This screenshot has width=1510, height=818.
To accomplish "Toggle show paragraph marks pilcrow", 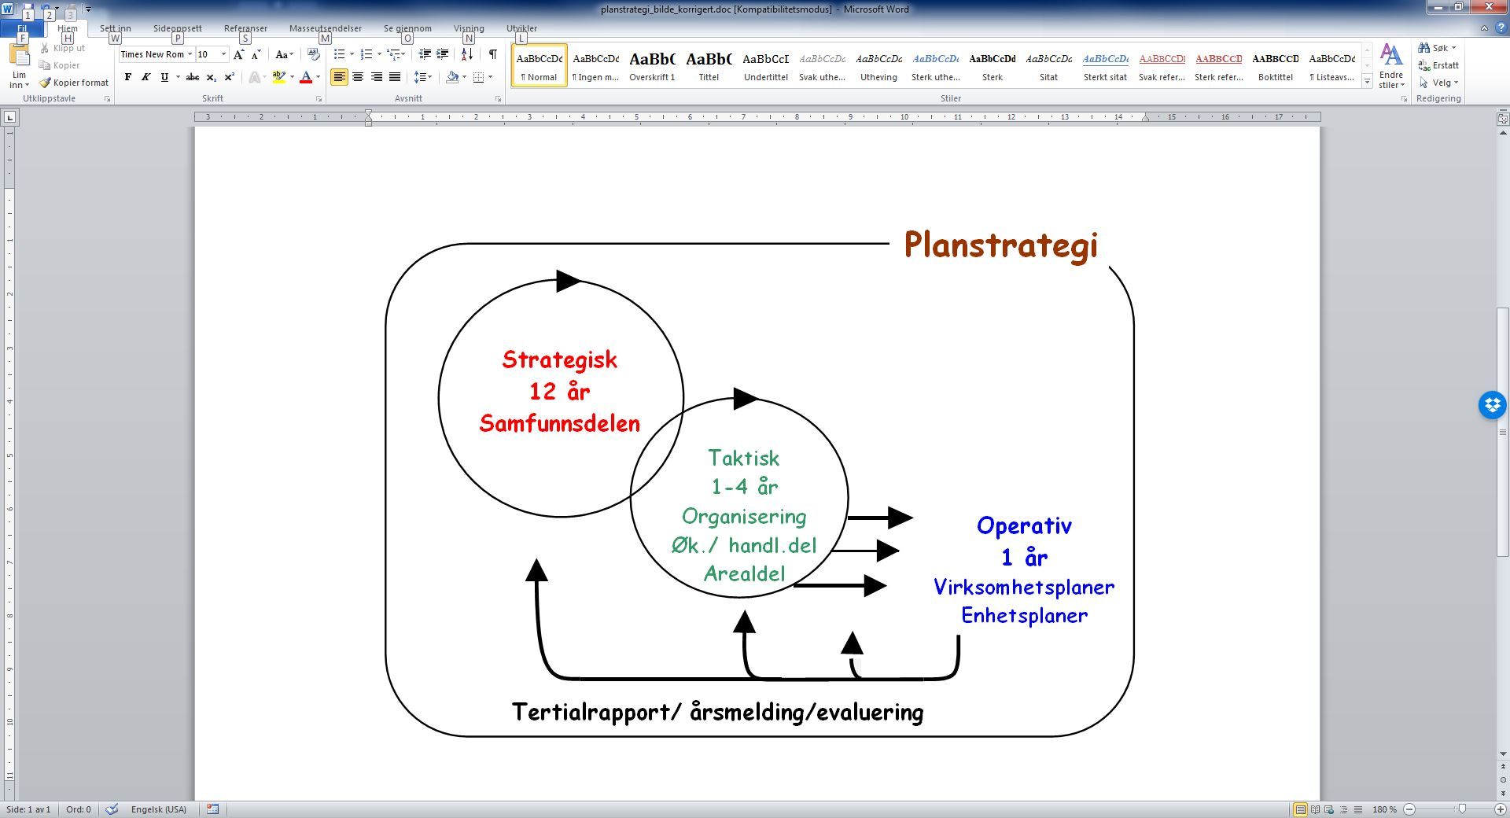I will (x=493, y=54).
